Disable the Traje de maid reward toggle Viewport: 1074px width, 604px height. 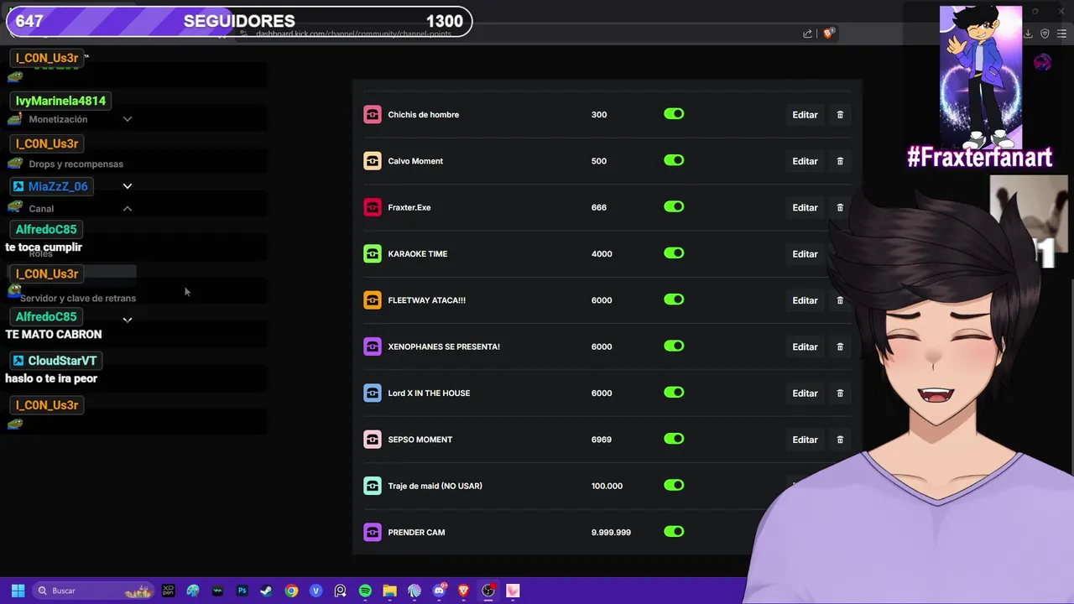(674, 485)
